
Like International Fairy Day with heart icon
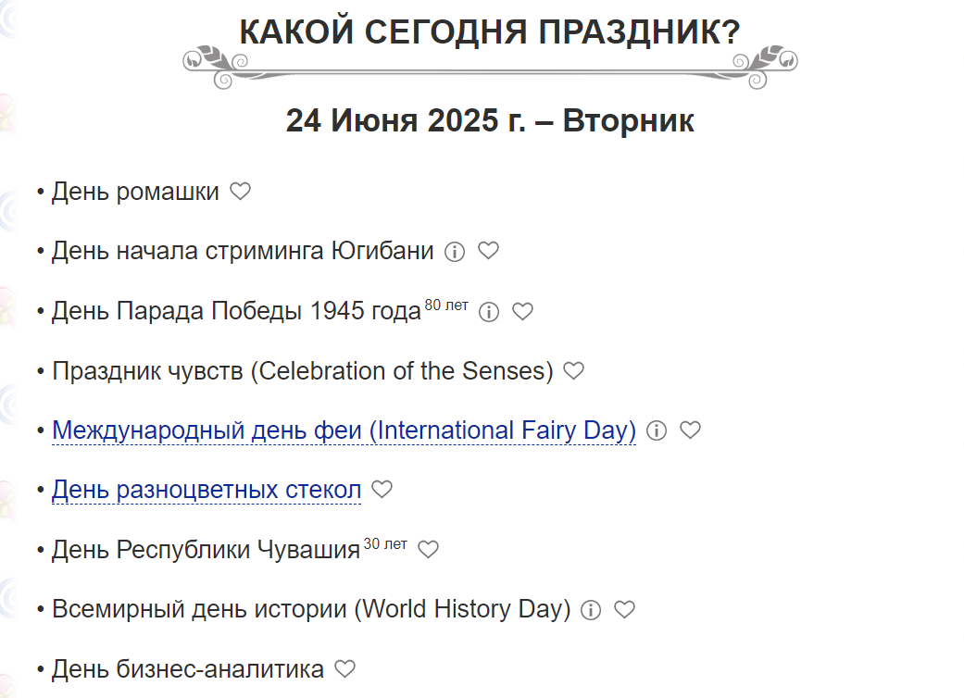point(691,430)
